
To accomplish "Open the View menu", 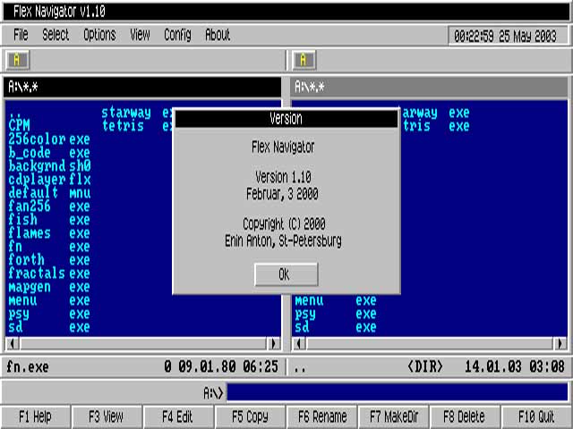I will click(140, 35).
